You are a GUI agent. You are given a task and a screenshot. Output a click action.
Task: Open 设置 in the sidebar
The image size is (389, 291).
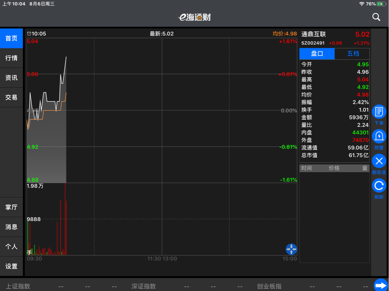pos(11,266)
